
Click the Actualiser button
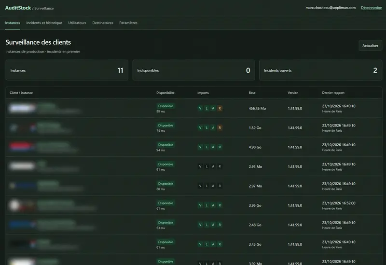click(x=370, y=46)
